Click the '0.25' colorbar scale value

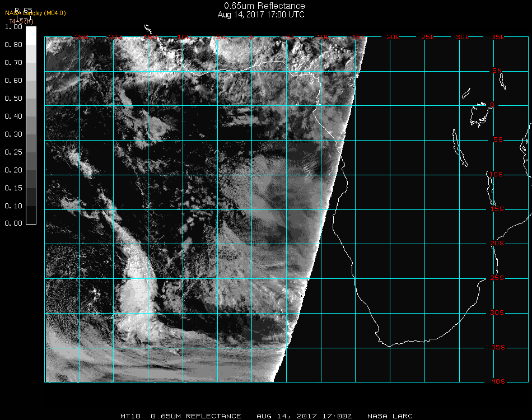pos(13,152)
